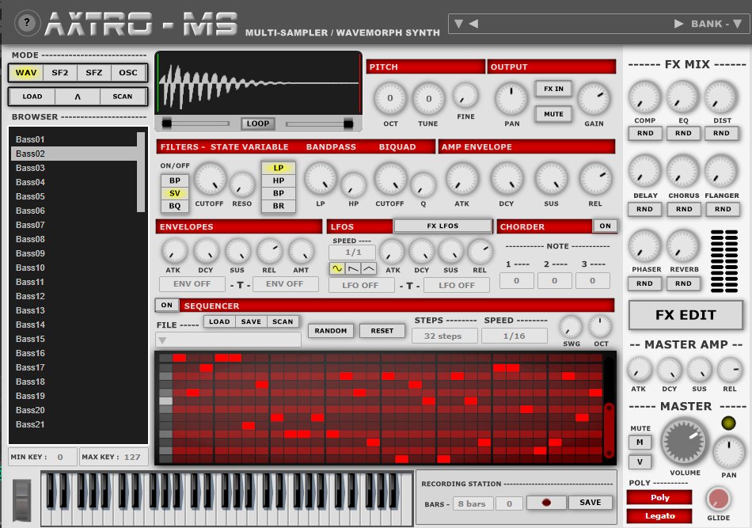Enable the Chorder ON switch

coord(605,226)
